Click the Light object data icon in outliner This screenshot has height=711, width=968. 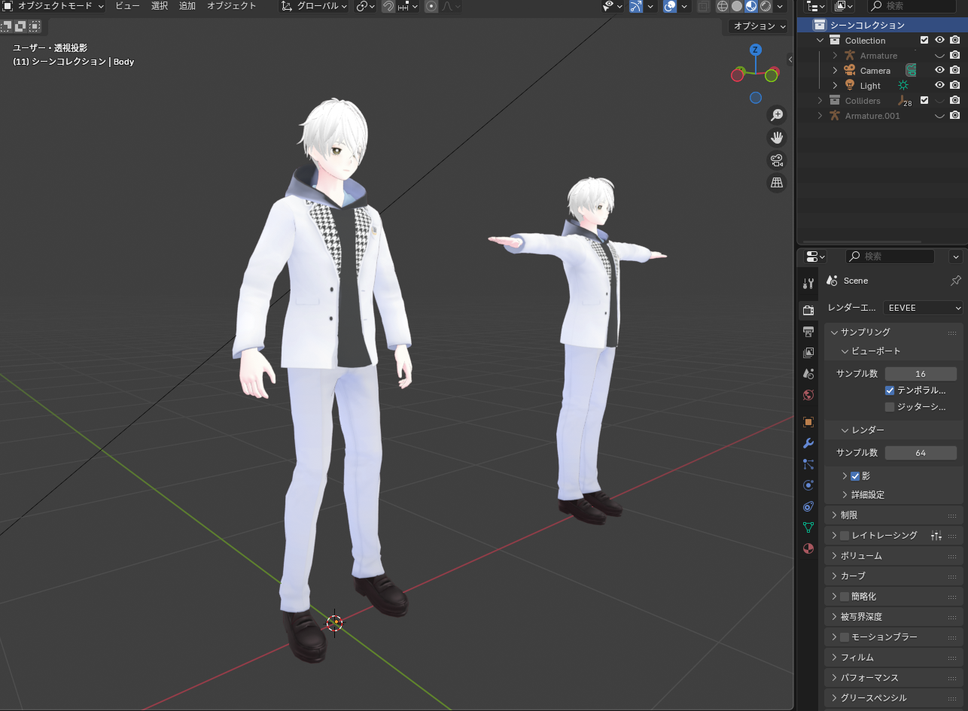[x=903, y=86]
